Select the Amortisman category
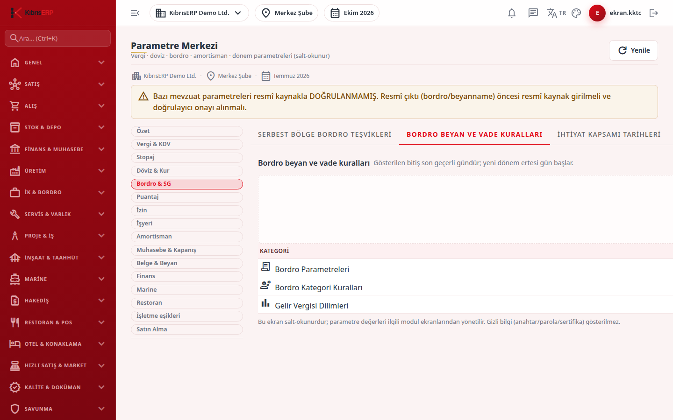Screen dimensions: 673x420 click(187, 237)
